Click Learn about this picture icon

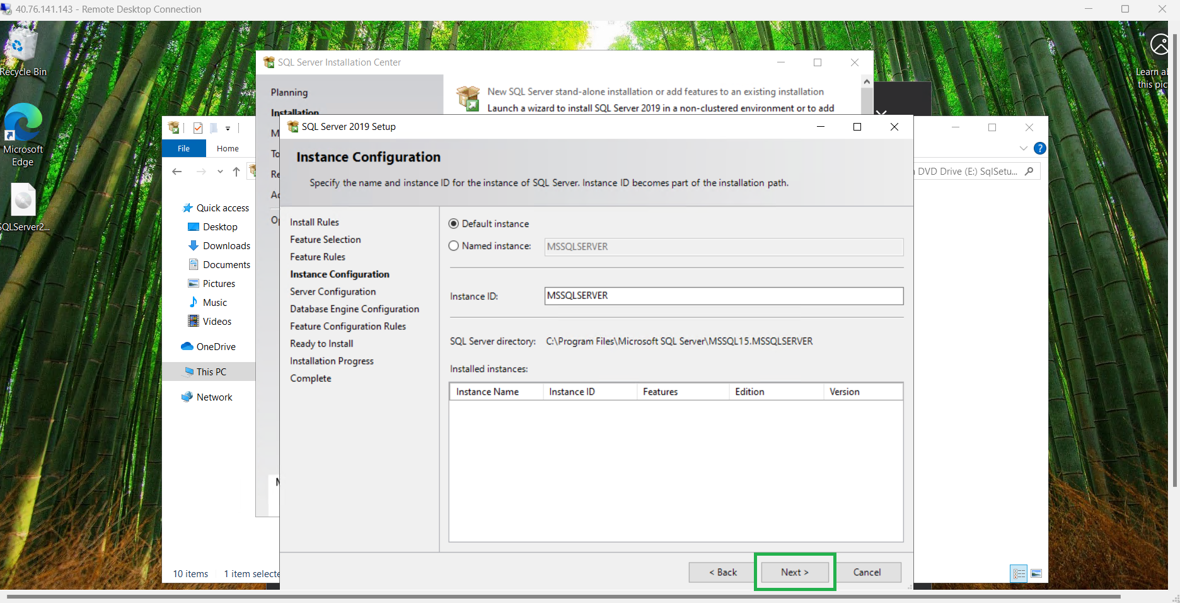1159,45
